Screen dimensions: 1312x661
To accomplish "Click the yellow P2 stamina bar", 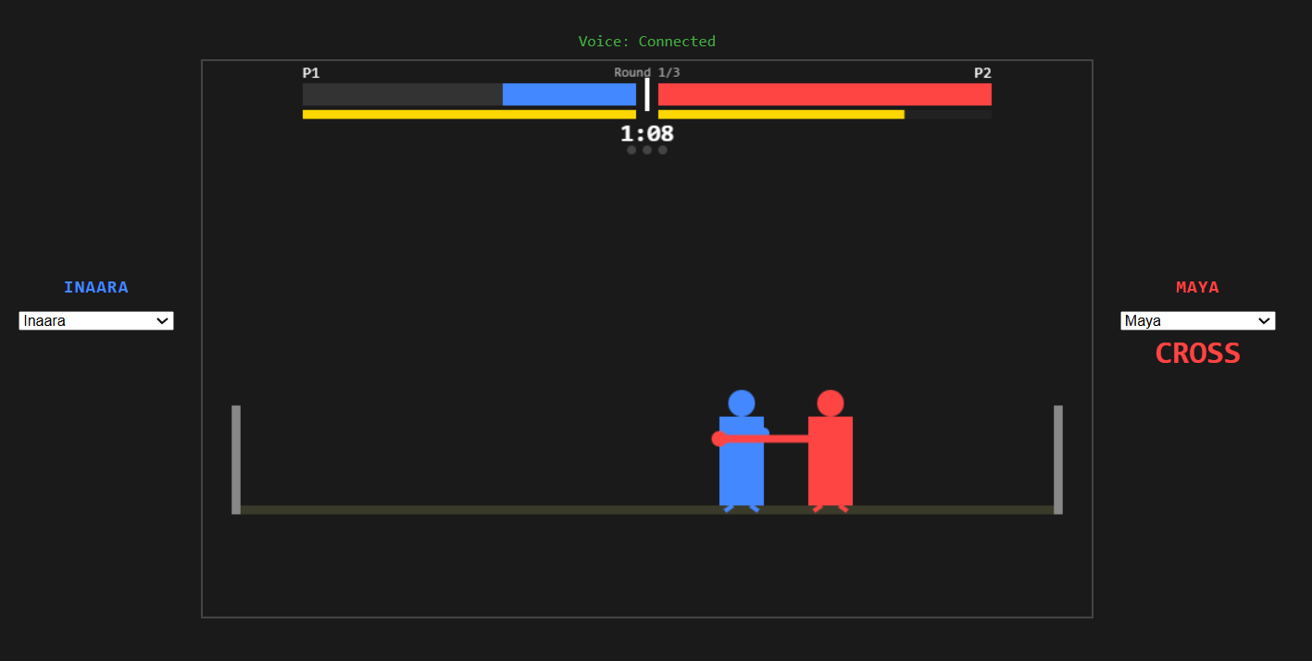I will [x=781, y=115].
